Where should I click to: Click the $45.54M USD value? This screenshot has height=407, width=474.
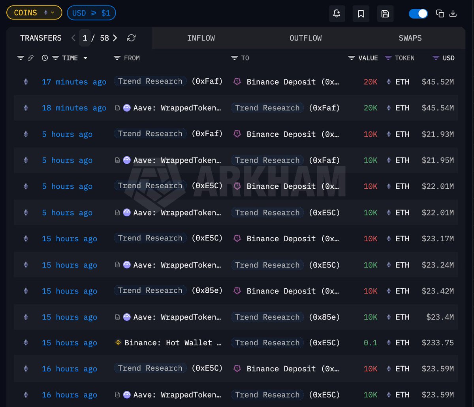click(438, 108)
